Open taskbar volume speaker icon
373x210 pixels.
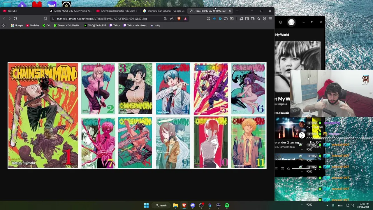(x=352, y=205)
